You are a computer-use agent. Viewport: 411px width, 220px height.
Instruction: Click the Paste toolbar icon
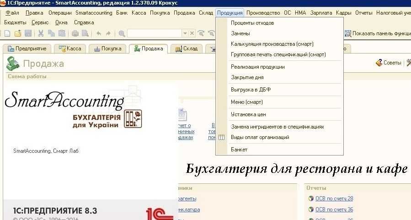click(x=62, y=33)
